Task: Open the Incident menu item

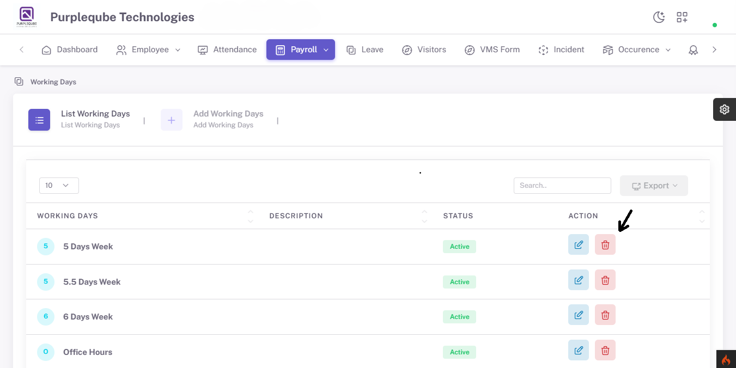Action: (561, 50)
